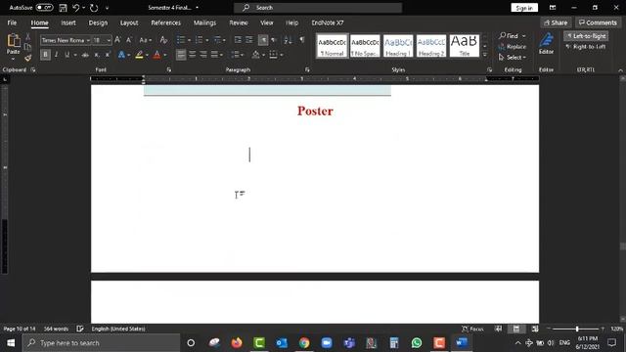Expand the Styles gallery more arrow
The width and height of the screenshot is (626, 352).
tap(485, 55)
